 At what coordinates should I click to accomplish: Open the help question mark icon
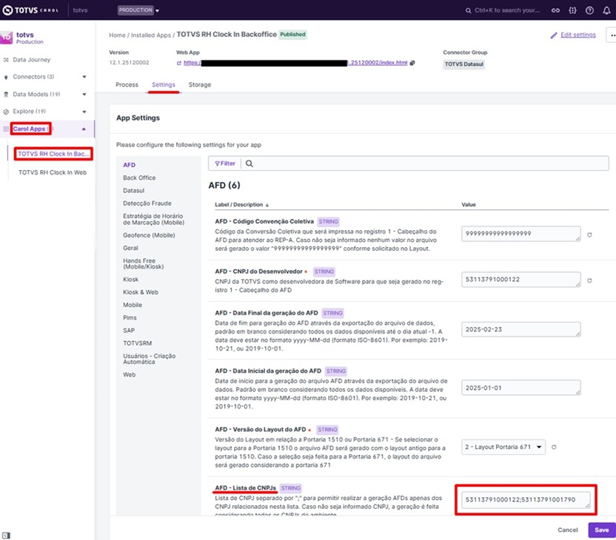(x=589, y=10)
